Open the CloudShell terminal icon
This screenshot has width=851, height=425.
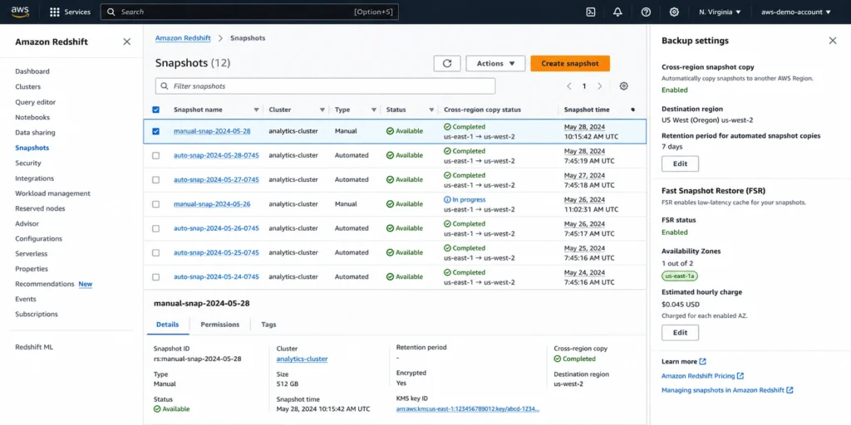click(x=591, y=12)
